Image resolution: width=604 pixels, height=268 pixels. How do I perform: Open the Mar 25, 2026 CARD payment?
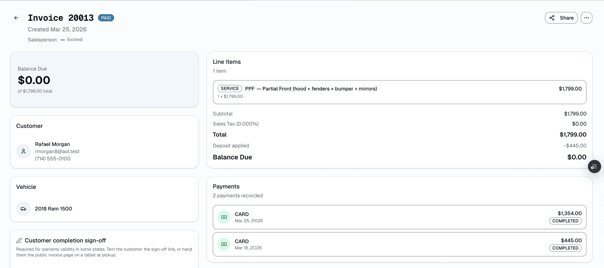click(399, 217)
